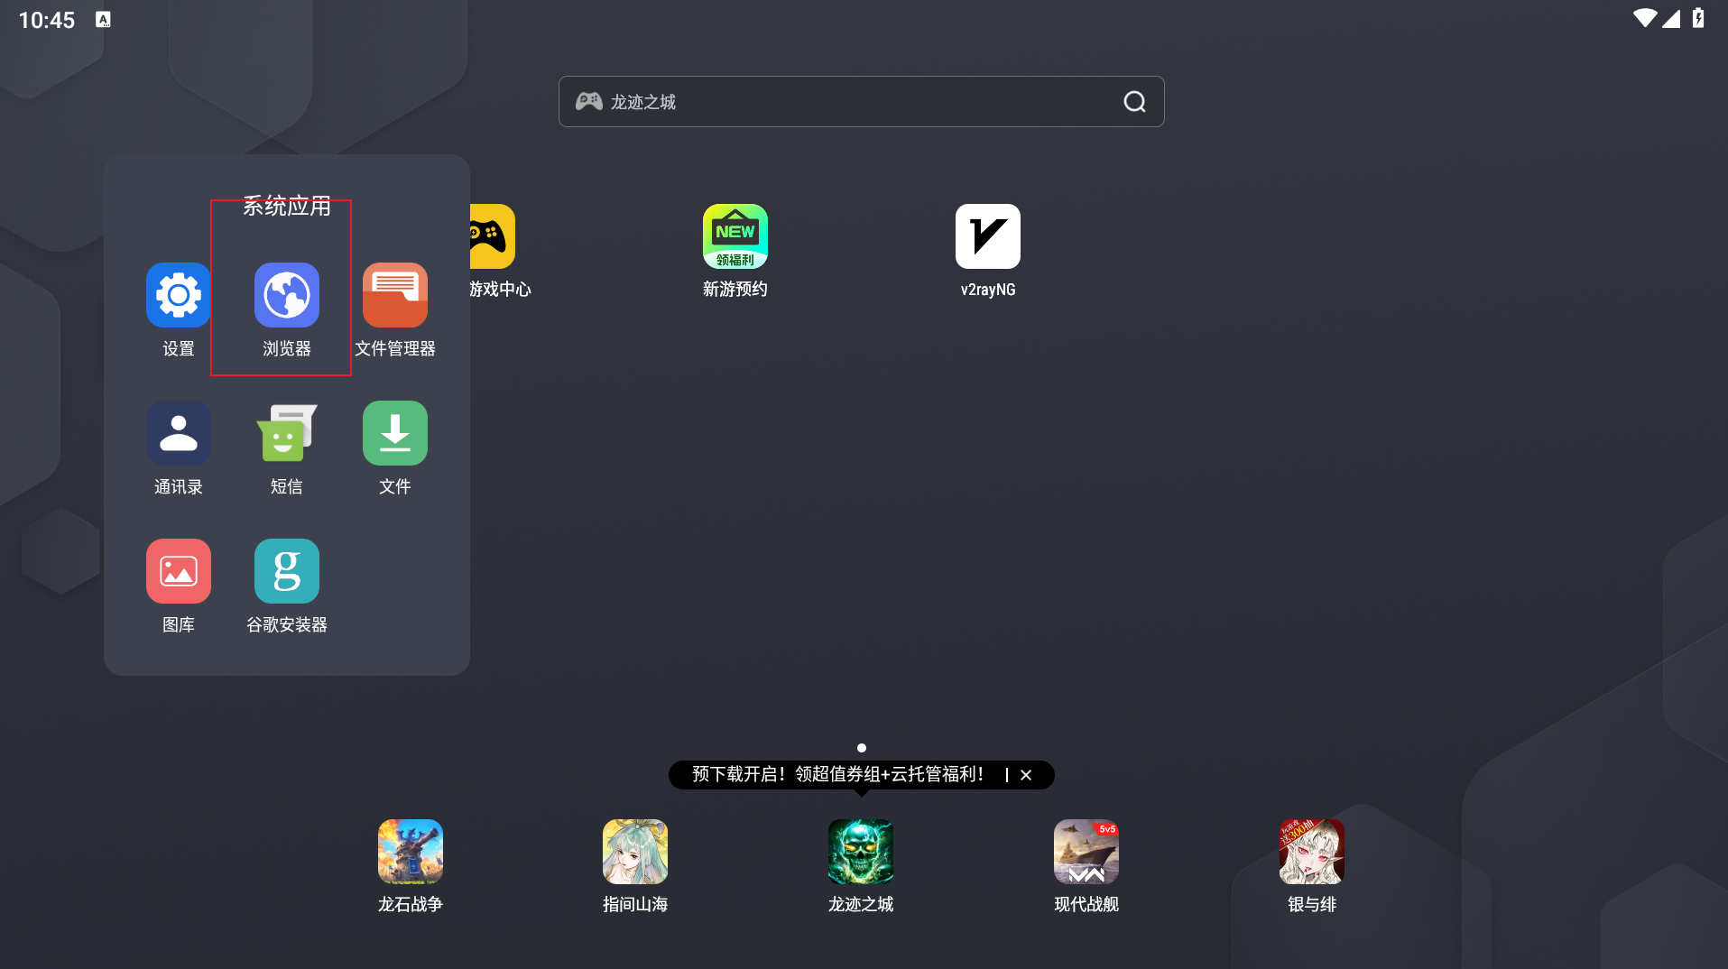Open the 通讯录 contacts app

(179, 433)
